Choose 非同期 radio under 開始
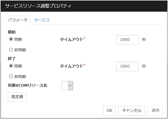The height and width of the screenshot is (119, 168). click(11, 50)
